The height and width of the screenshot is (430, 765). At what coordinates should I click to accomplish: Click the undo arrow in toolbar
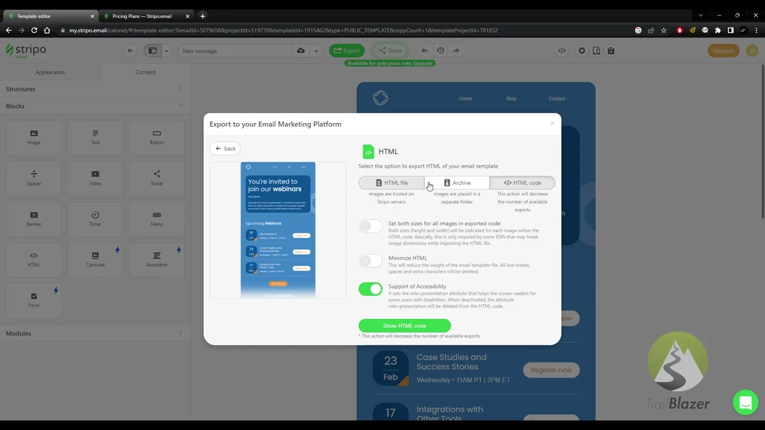(424, 51)
